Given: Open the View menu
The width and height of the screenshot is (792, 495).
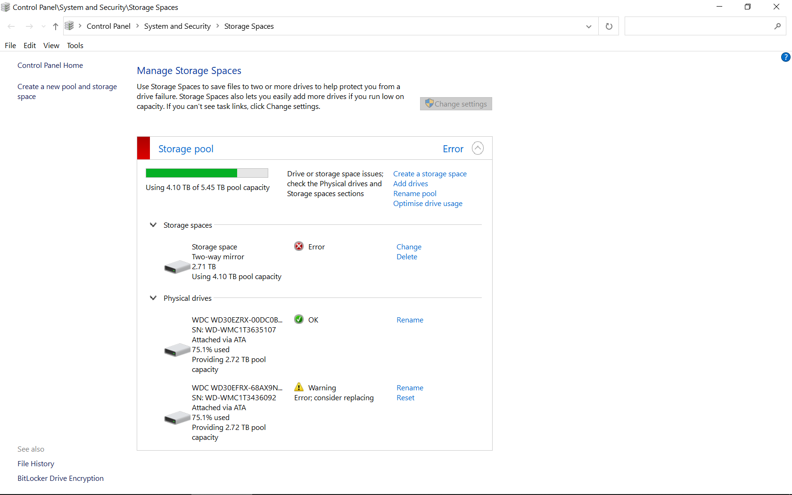Looking at the screenshot, I should point(51,45).
